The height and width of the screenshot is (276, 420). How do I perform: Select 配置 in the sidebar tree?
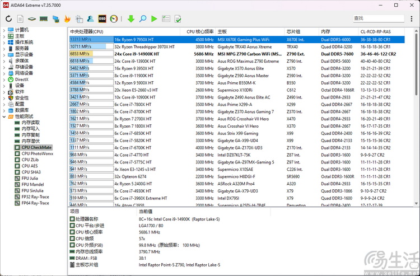point(20,104)
